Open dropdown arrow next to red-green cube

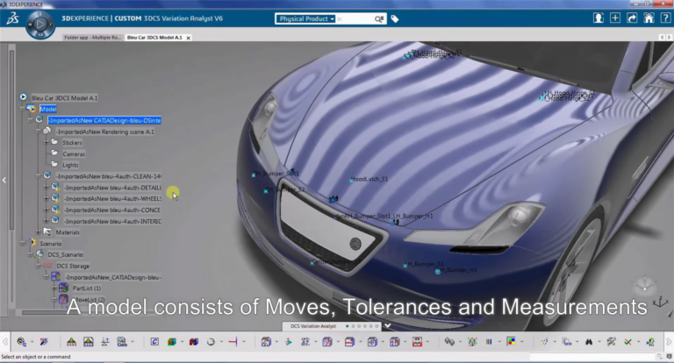click(183, 342)
